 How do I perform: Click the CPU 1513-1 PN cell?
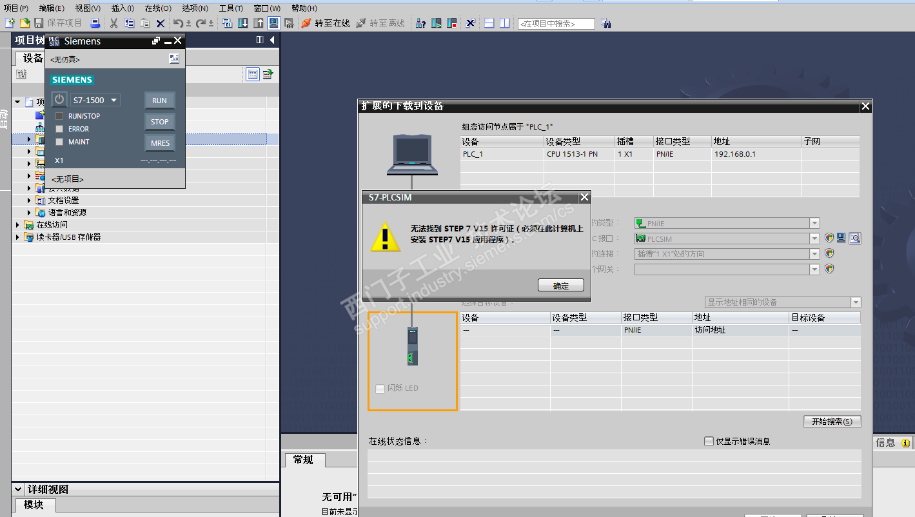[x=579, y=155]
